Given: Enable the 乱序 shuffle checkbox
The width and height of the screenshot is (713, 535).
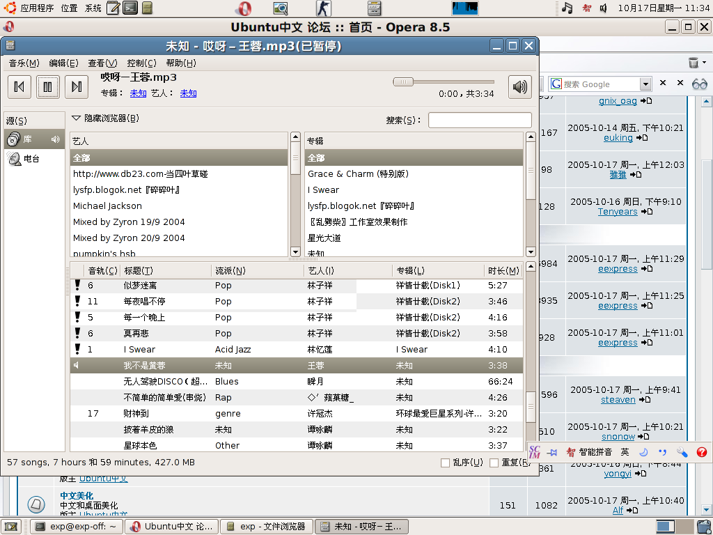Looking at the screenshot, I should (445, 463).
